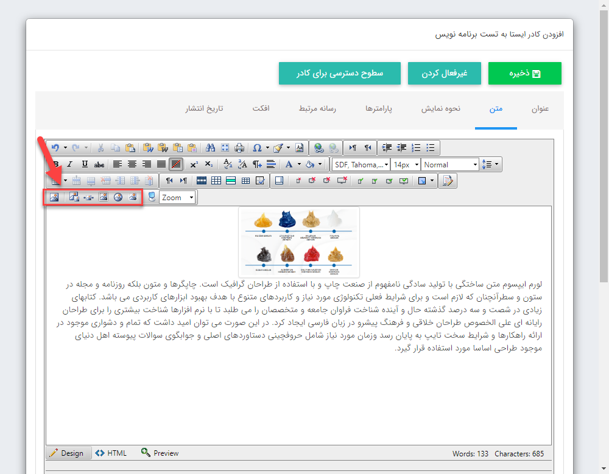The height and width of the screenshot is (474, 609).
Task: Toggle italic formatting
Action: tap(70, 164)
